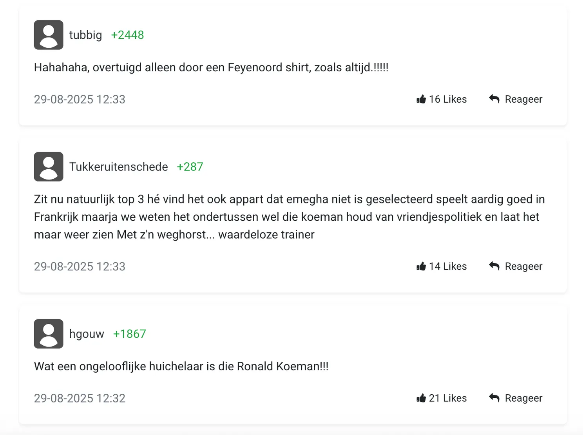Click the +1867 score beside hgouw
Screen dimensions: 583x435
coord(129,333)
